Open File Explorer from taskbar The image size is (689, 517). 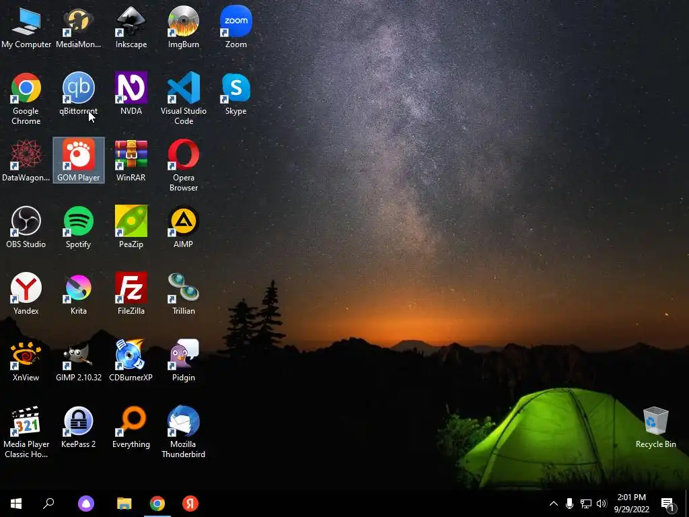click(x=124, y=504)
